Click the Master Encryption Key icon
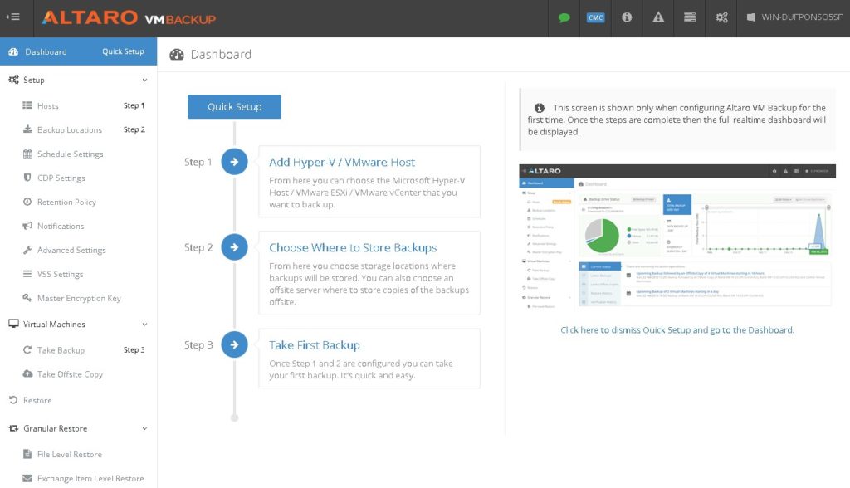The image size is (850, 488). (27, 298)
